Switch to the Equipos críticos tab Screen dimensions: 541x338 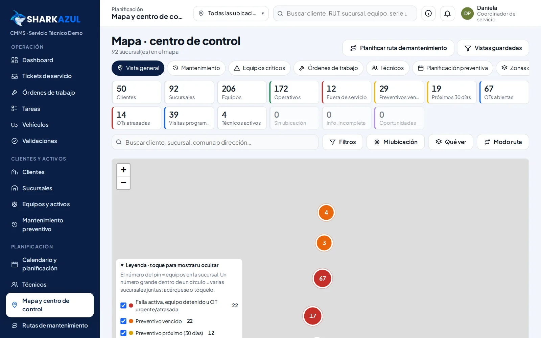pos(259,68)
